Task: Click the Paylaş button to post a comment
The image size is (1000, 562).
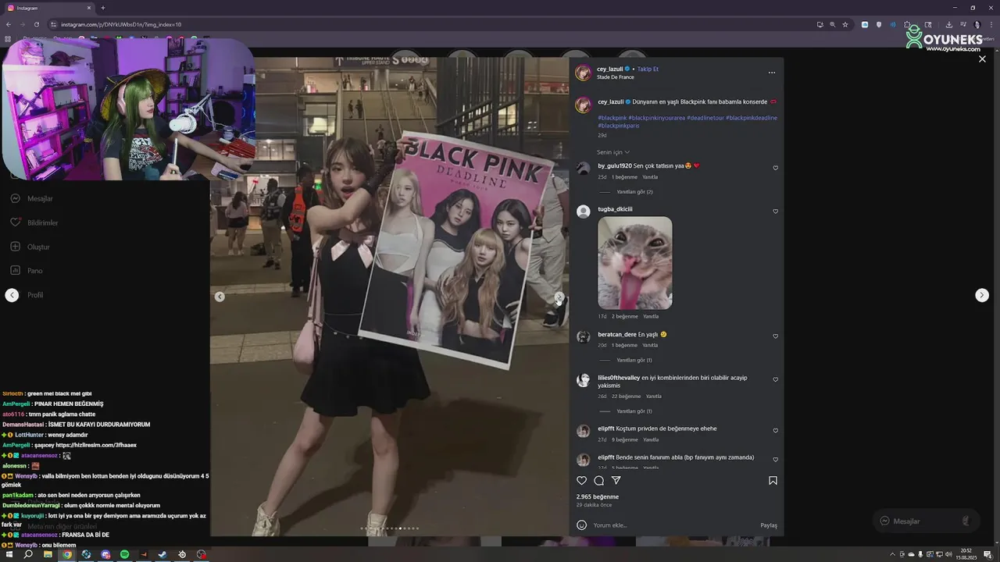Action: (769, 525)
